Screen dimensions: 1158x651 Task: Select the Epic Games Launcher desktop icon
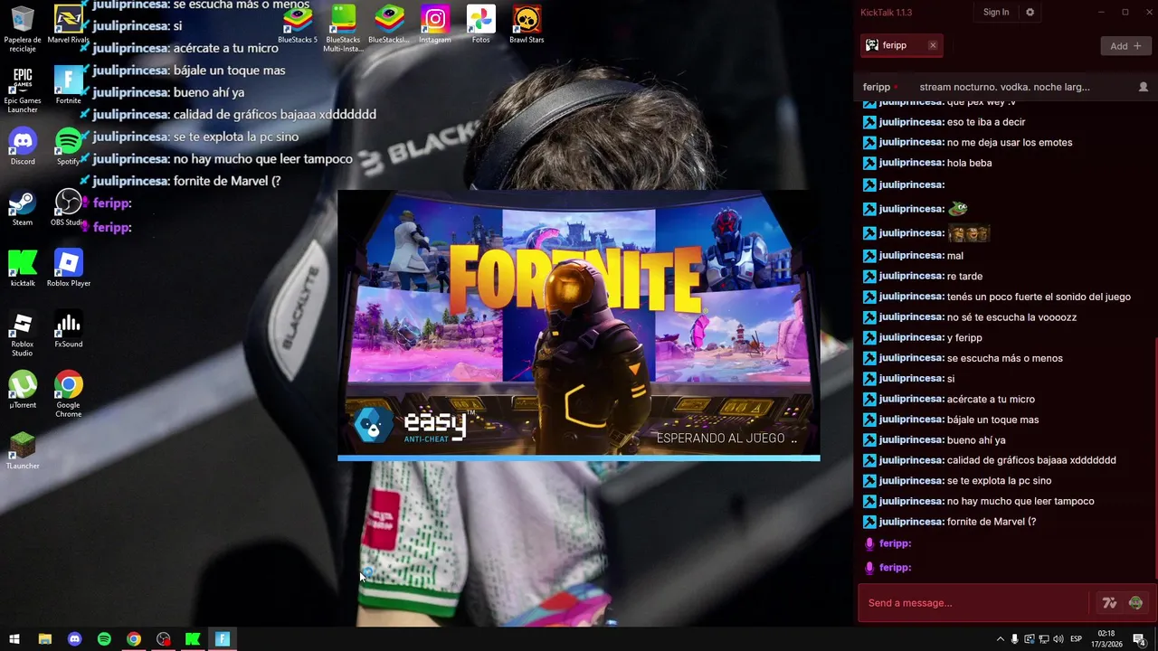(x=23, y=90)
